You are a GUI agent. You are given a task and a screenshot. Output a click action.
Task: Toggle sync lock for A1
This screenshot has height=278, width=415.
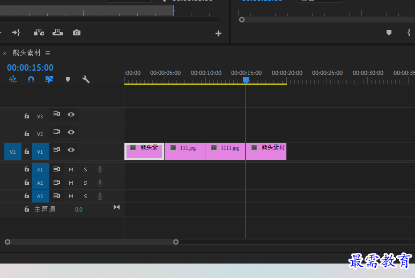[x=57, y=169]
